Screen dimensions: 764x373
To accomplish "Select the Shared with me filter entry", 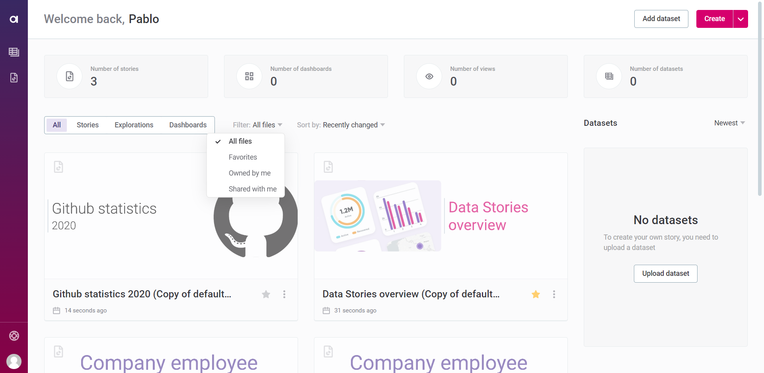I will click(x=252, y=189).
